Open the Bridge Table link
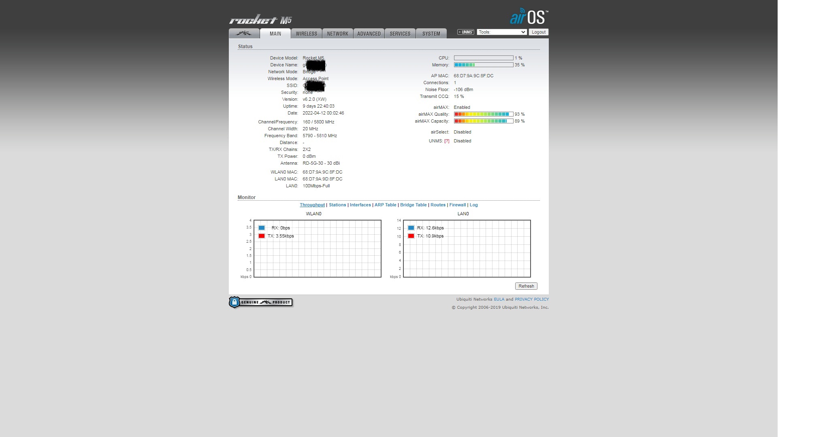Image resolution: width=840 pixels, height=437 pixels. point(414,205)
